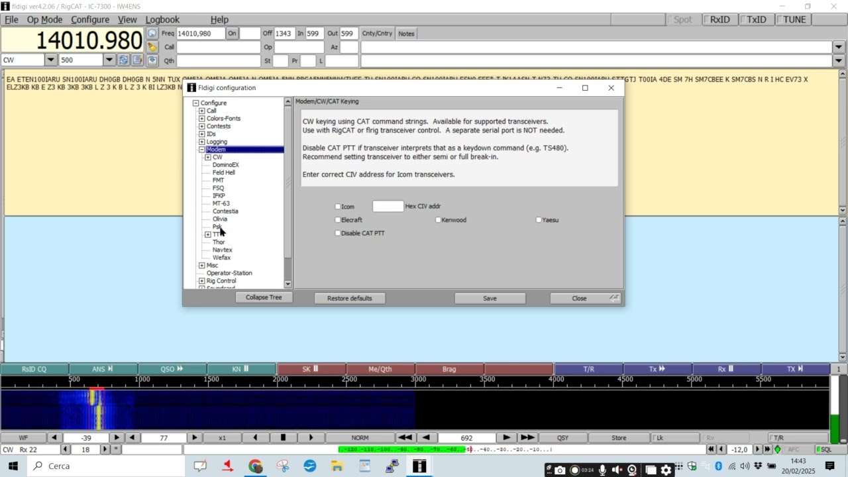Screen dimensions: 848x477
Task: Open the File menu
Action: point(11,20)
